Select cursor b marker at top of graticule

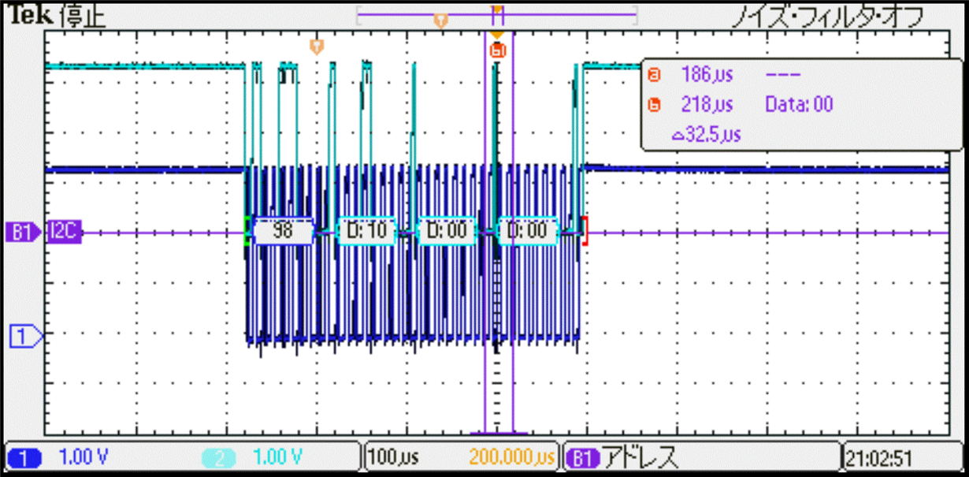coord(497,49)
